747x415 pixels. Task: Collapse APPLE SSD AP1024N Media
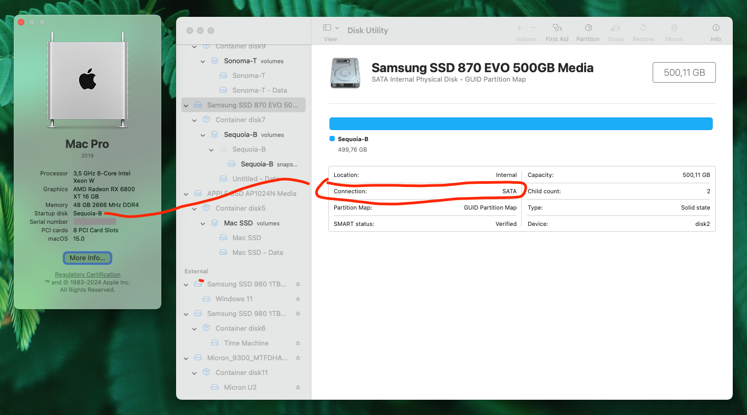point(186,194)
